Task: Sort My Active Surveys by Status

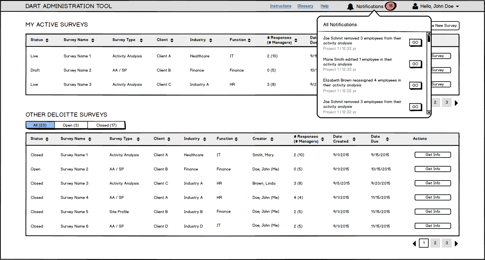Action: pyautogui.click(x=47, y=40)
